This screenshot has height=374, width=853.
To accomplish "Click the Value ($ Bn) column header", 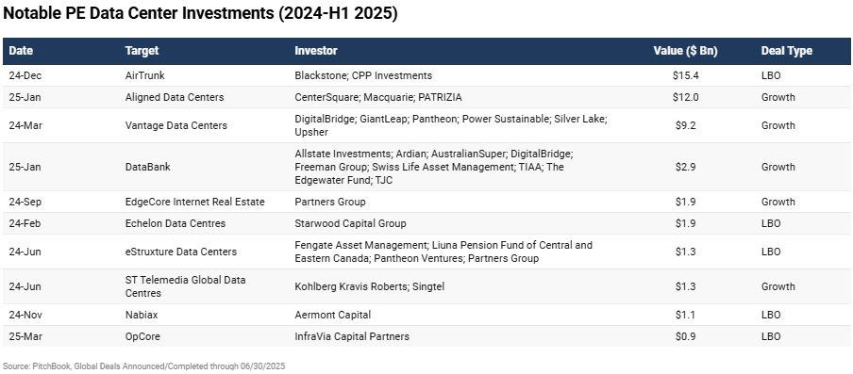I will (685, 51).
